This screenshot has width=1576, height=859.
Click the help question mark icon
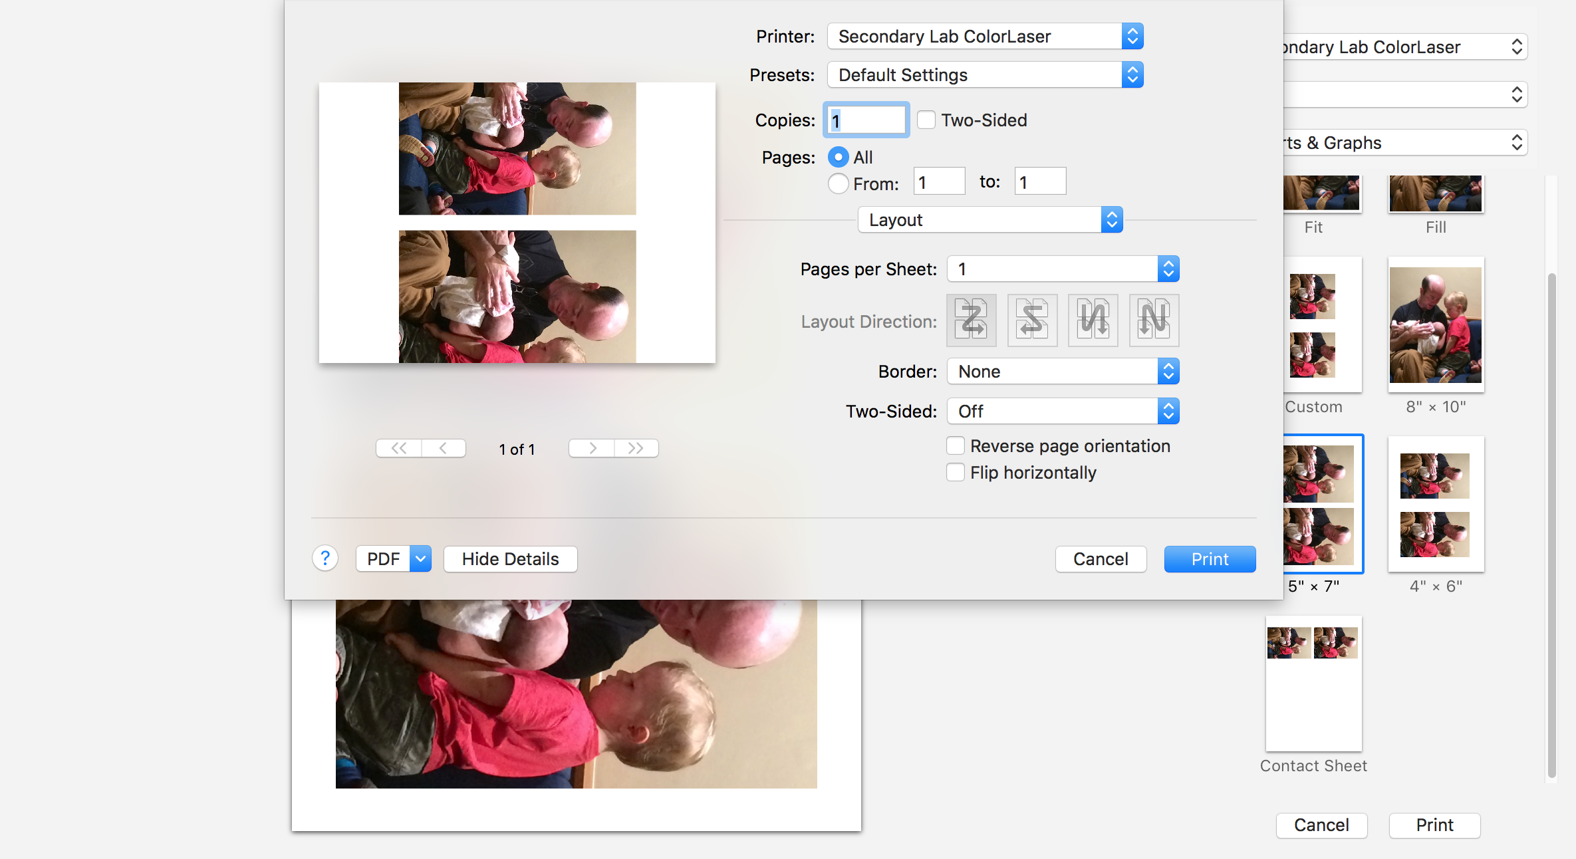pos(325,558)
